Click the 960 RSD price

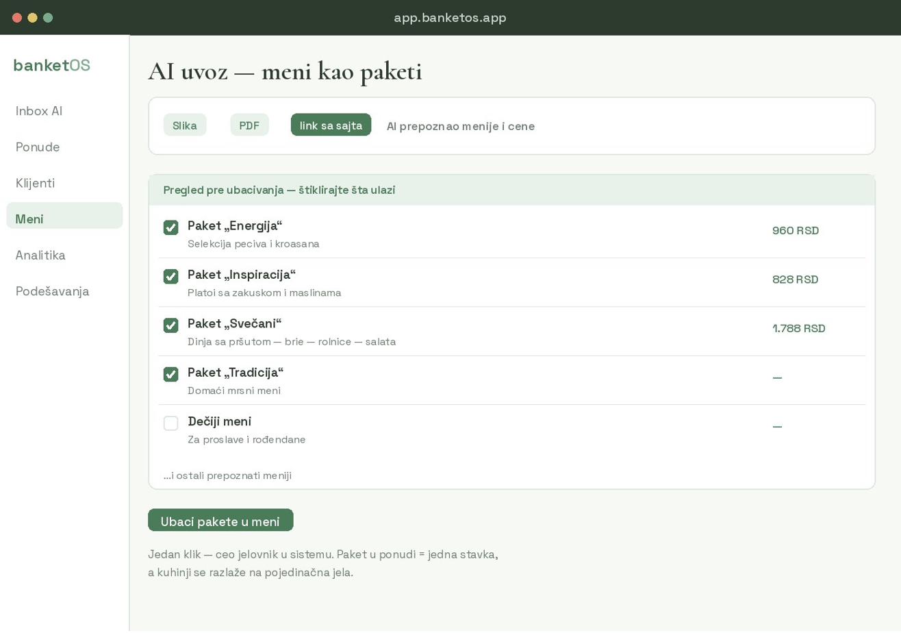[796, 231]
